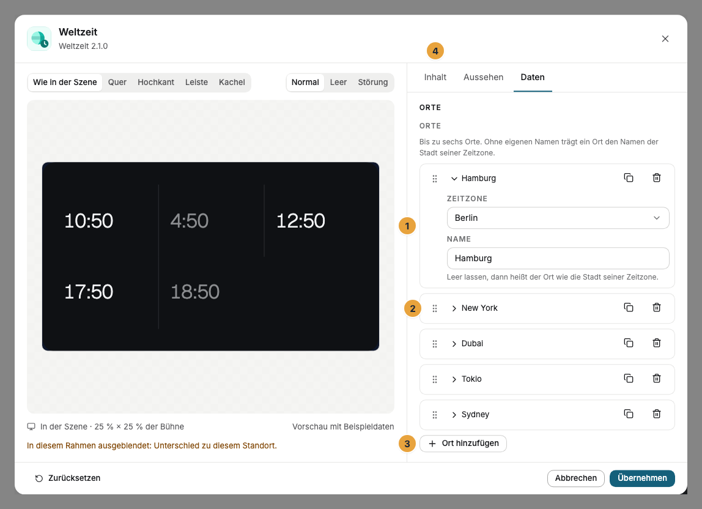Click the drag handle of the Sydney row
Viewport: 702px width, 509px height.
(435, 414)
